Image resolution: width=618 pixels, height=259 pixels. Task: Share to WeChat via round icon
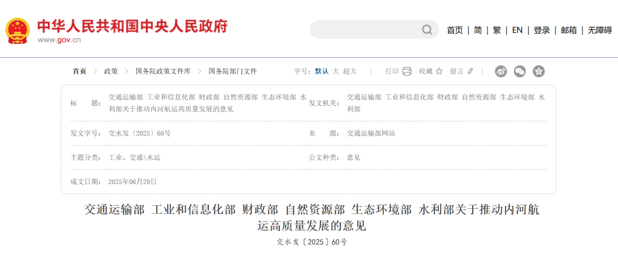[x=520, y=71]
